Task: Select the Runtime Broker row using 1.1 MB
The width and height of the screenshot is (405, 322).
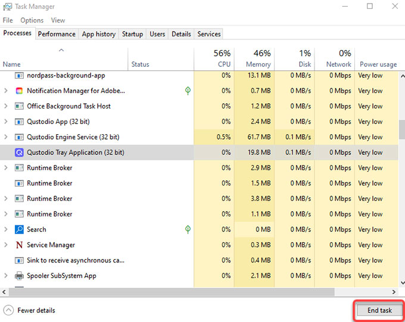Action: coord(199,214)
